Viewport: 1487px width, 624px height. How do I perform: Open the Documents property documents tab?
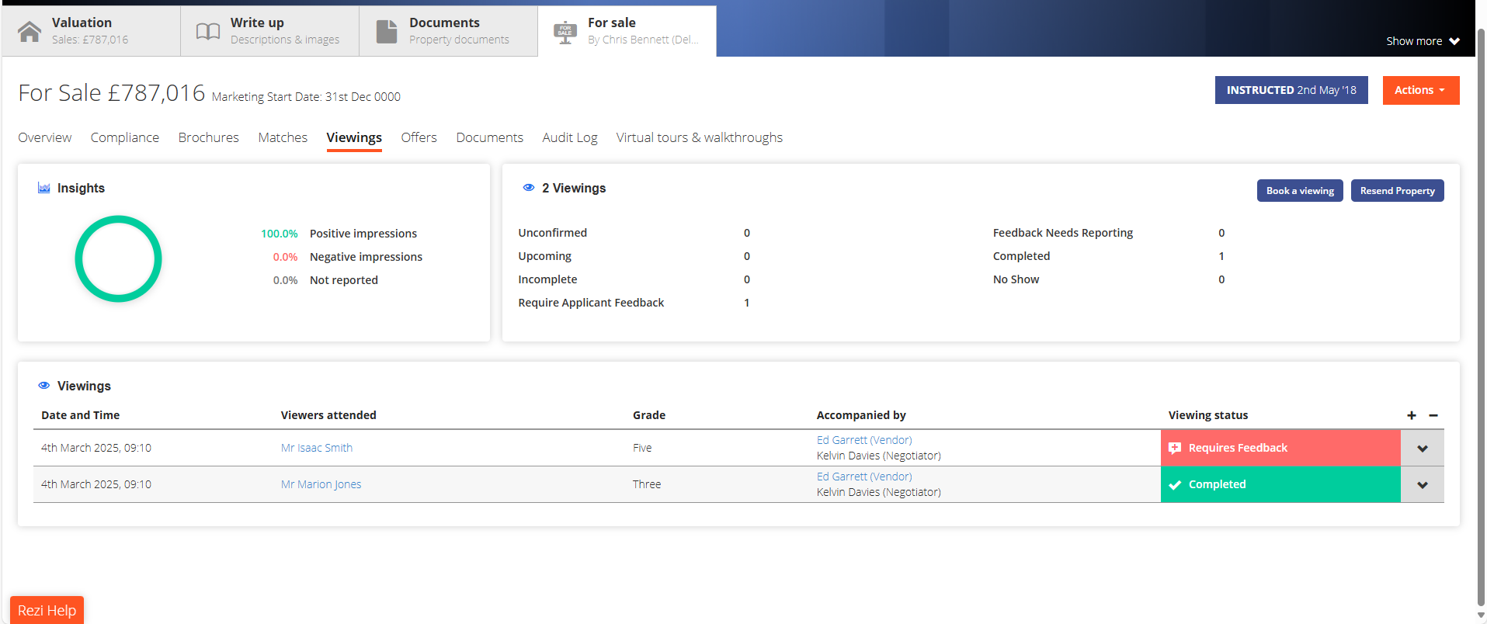448,31
